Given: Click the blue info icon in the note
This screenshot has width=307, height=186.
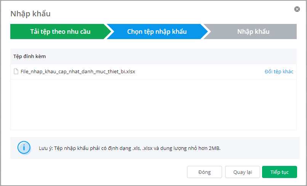Looking at the screenshot, I should pyautogui.click(x=24, y=148).
